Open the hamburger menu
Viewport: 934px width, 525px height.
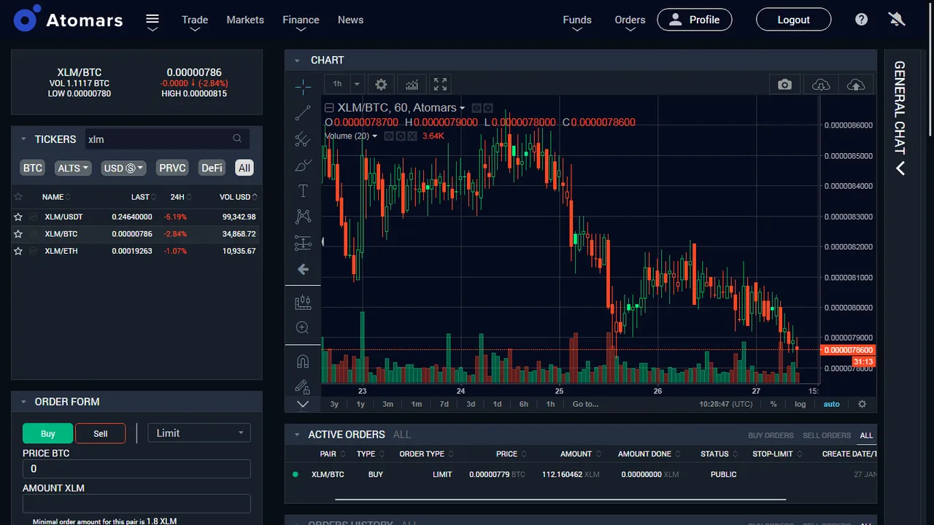point(153,20)
